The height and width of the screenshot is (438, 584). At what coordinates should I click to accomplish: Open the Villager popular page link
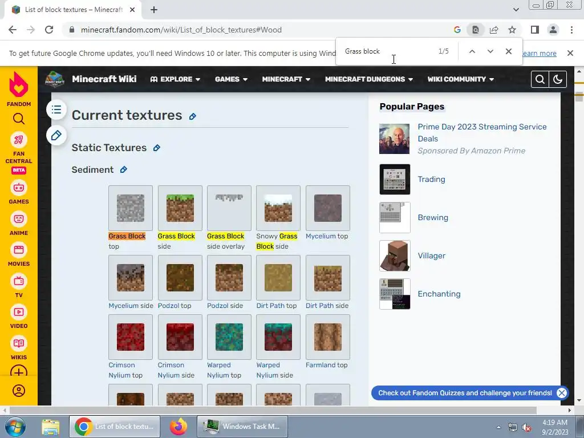click(x=431, y=256)
